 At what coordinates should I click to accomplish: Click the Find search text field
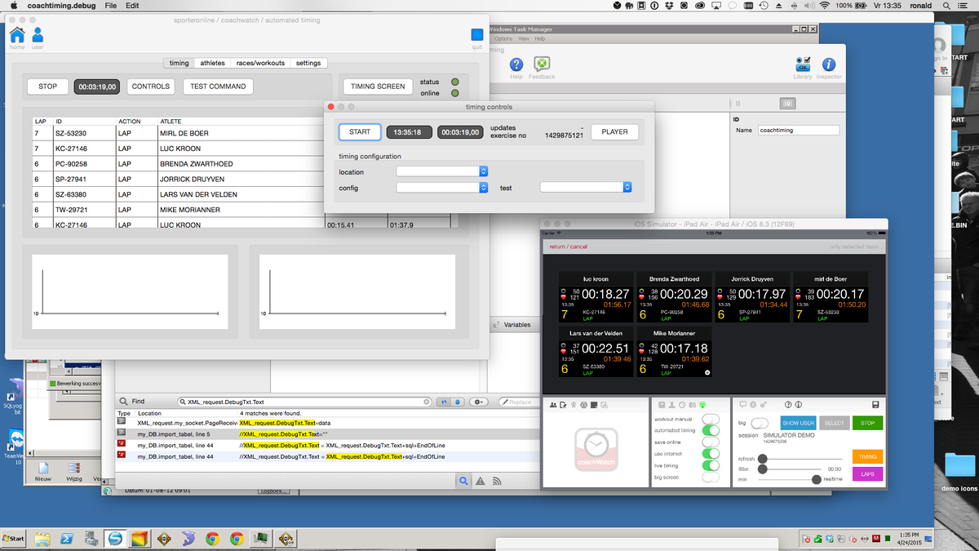(x=303, y=402)
